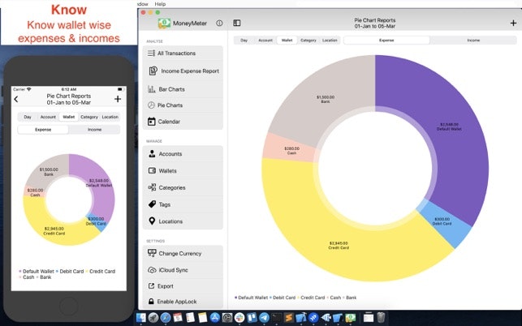Tap Account tab on phone screen

[x=48, y=117]
